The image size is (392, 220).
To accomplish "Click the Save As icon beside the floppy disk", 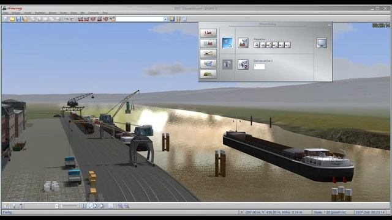I will (x=25, y=19).
